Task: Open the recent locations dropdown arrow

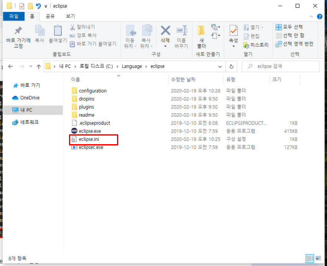Action: 31,66
